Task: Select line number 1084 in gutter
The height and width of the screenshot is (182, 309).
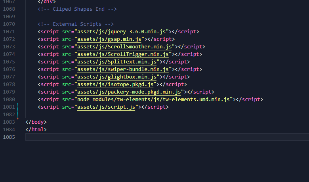Action: (9, 130)
